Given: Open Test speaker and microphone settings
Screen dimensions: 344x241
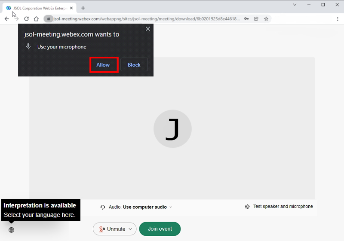Looking at the screenshot, I should tap(279, 207).
